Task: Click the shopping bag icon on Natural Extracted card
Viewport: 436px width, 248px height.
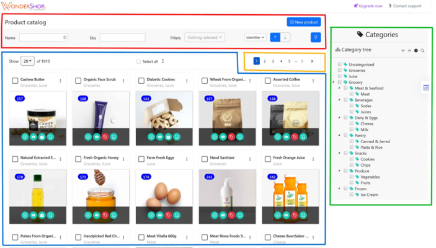Action: 42,215
